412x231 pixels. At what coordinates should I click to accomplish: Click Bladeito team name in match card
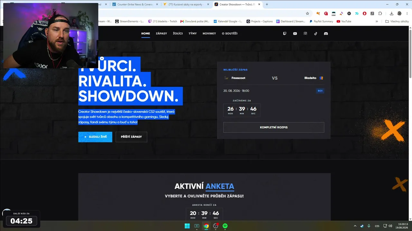[310, 78]
